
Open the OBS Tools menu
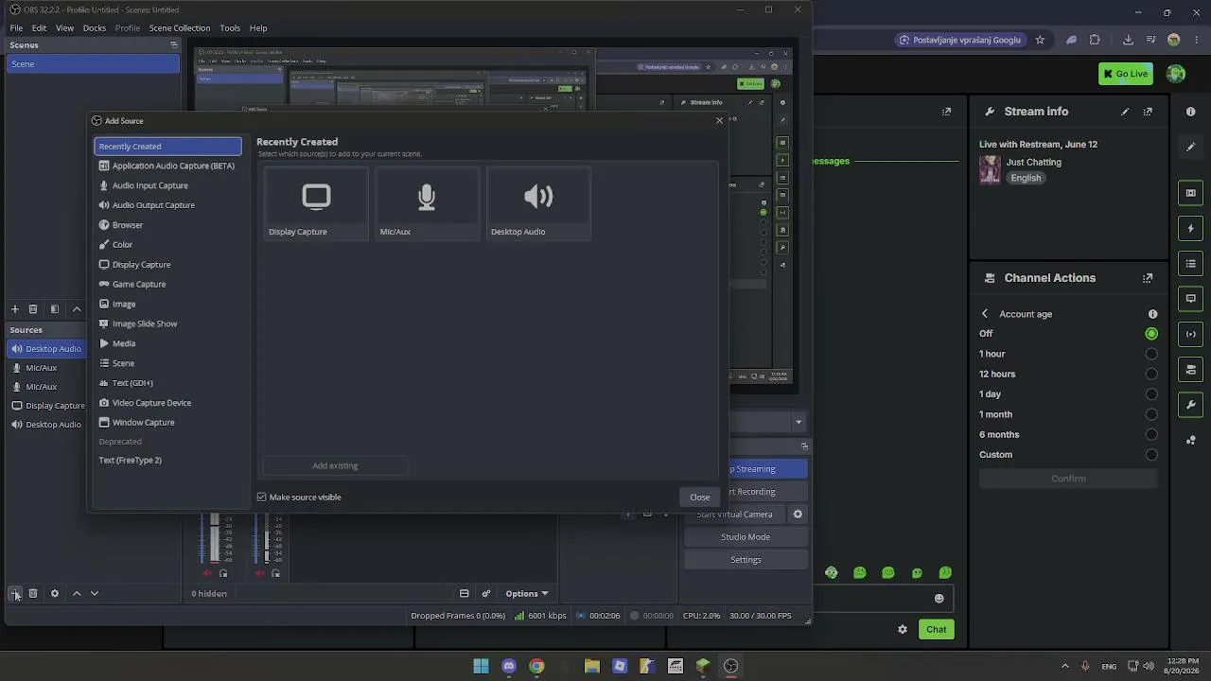point(230,28)
